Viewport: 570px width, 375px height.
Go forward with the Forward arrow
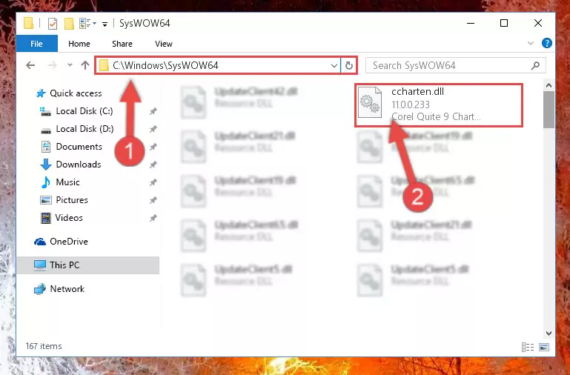[x=53, y=65]
